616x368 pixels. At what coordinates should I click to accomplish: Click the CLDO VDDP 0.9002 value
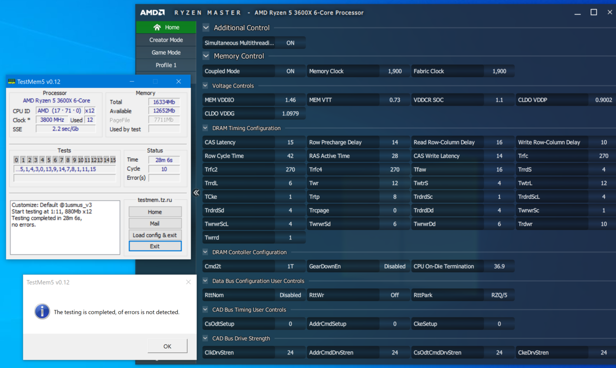pyautogui.click(x=603, y=100)
